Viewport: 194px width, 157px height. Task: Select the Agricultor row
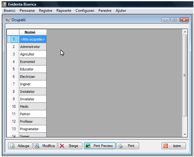pyautogui.click(x=32, y=54)
